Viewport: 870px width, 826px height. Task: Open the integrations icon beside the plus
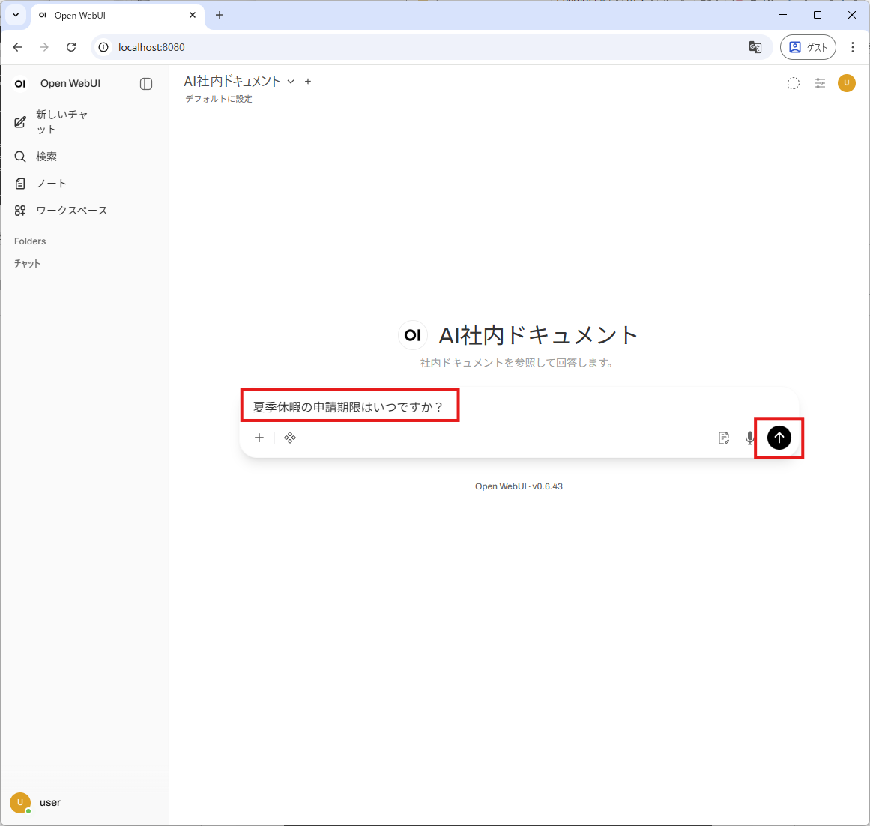290,438
